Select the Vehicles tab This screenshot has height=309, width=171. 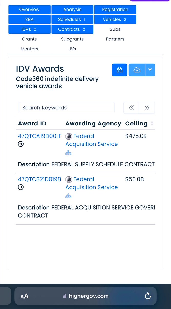pyautogui.click(x=115, y=20)
